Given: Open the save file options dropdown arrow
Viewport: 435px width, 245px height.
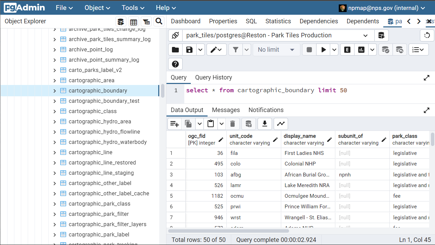Looking at the screenshot, I should (x=200, y=50).
